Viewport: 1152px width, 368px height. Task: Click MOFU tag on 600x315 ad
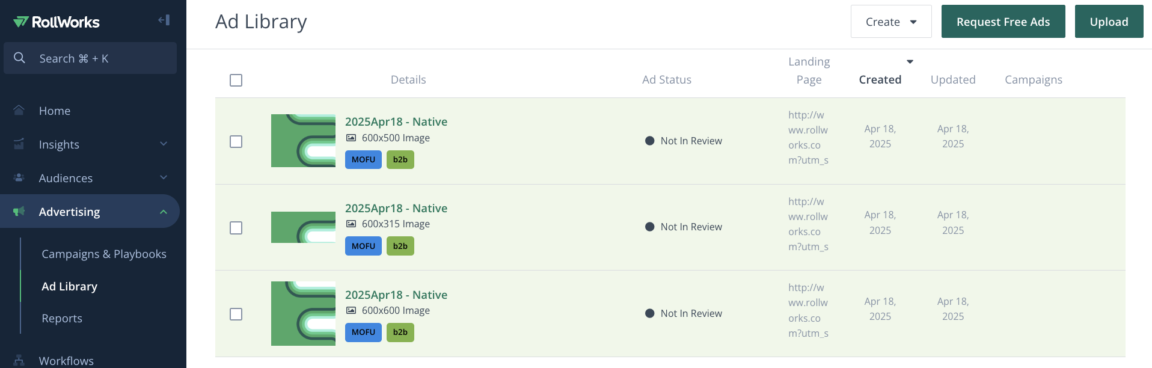click(363, 246)
